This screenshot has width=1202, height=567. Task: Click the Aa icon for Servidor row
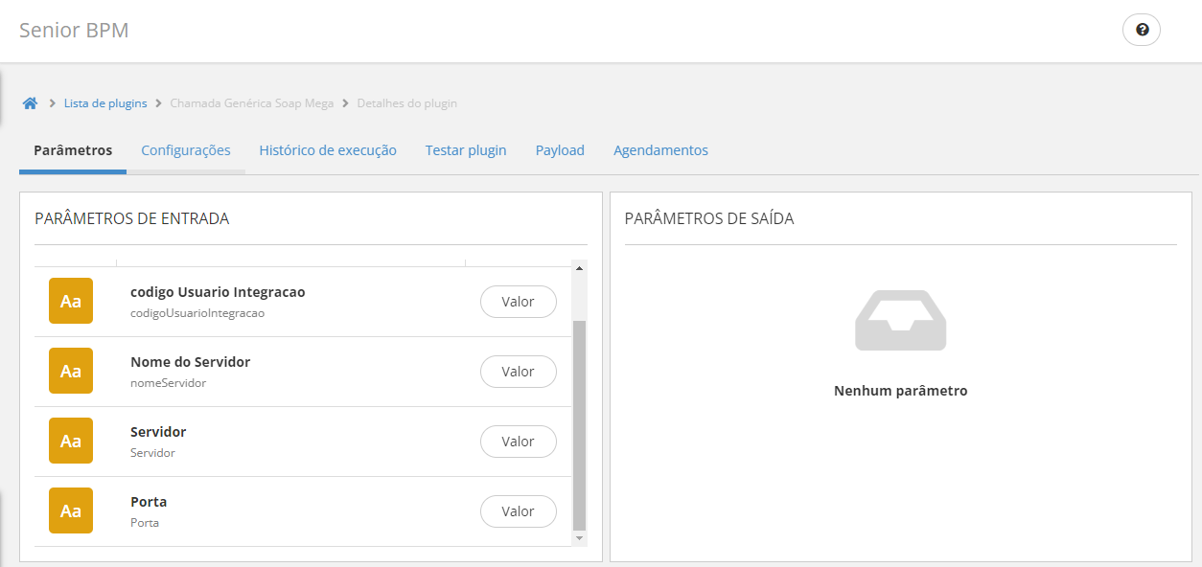pyautogui.click(x=71, y=441)
